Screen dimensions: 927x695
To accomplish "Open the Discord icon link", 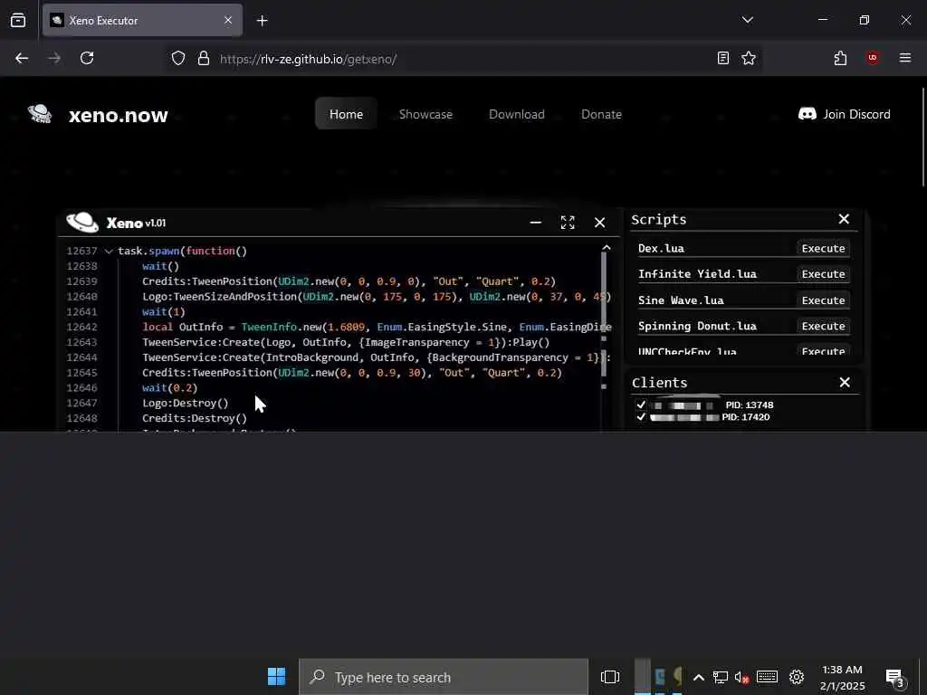I will 807,114.
